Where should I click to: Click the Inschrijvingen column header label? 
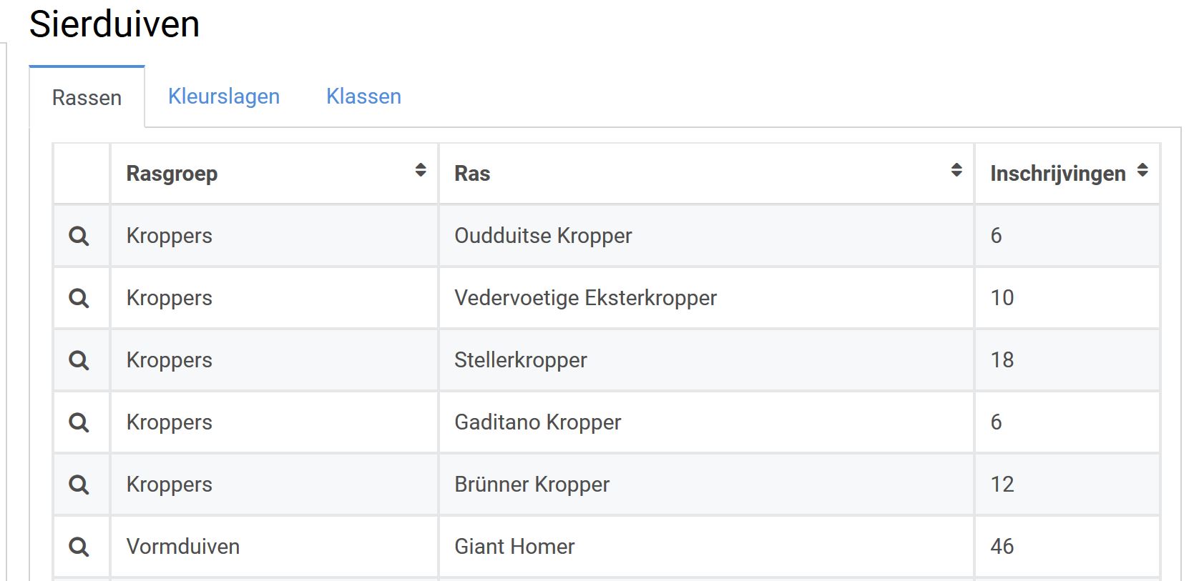1057,174
